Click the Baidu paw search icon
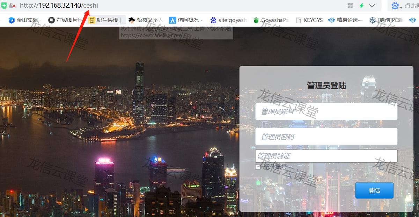The width and height of the screenshot is (419, 217). pos(396,6)
